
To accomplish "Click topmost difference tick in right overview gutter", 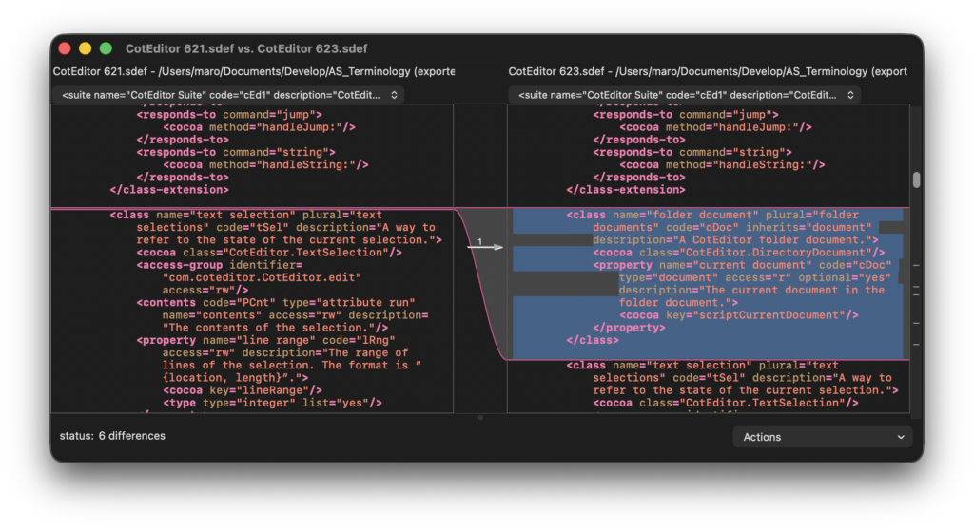I will [916, 267].
